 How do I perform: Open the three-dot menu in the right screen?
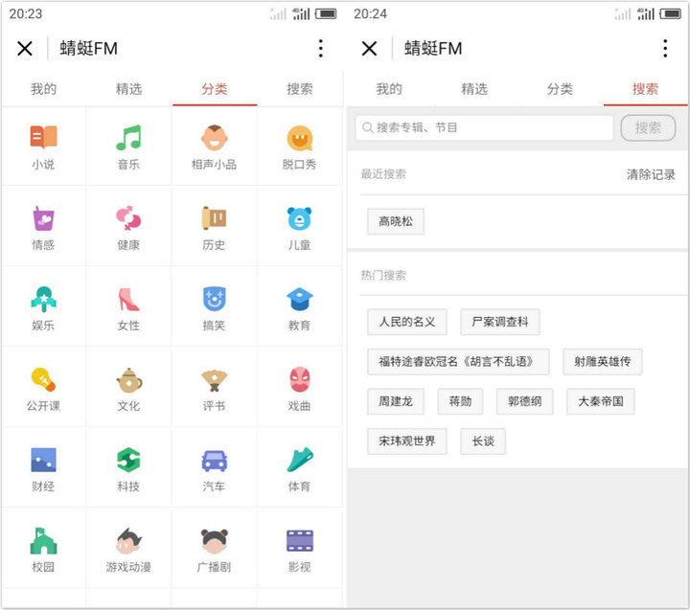[665, 48]
